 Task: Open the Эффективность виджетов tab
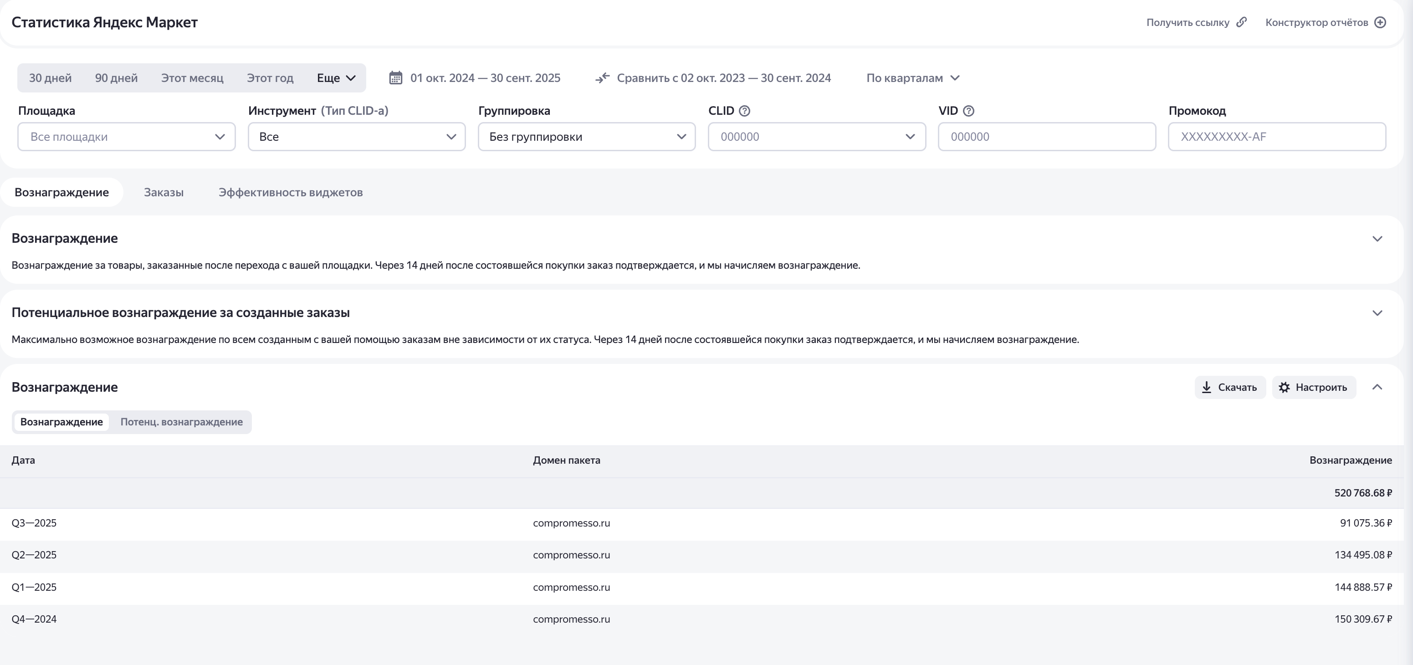(x=290, y=193)
